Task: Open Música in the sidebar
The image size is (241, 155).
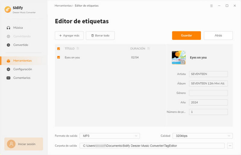Action: point(18,28)
